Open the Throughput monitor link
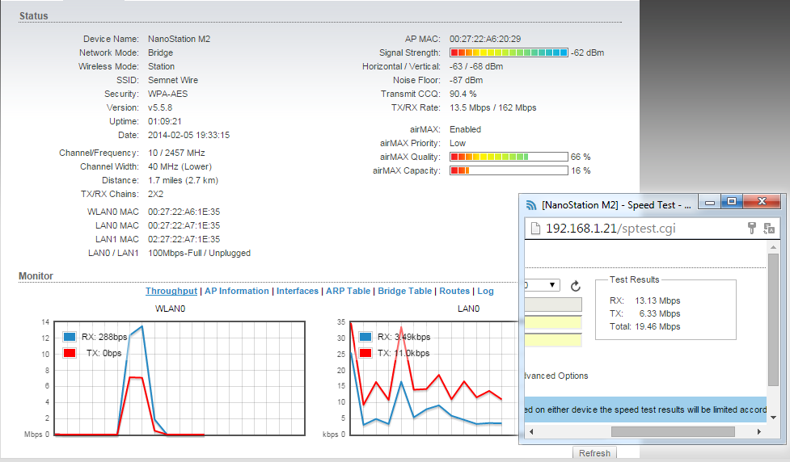The image size is (790, 462). [x=171, y=291]
